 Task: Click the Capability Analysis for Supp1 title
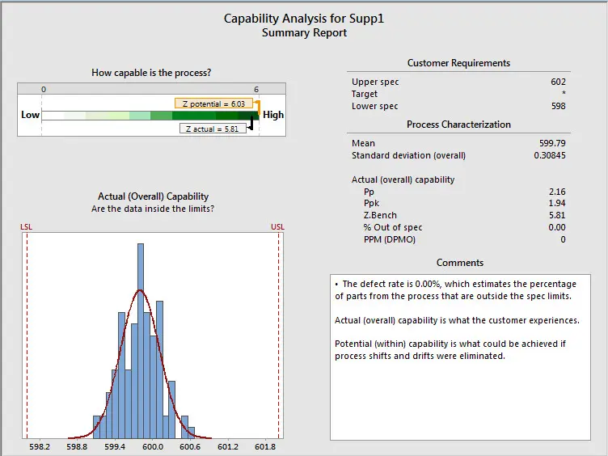[x=304, y=19]
